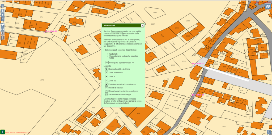The width and height of the screenshot is (272, 135).
Task: Click the arrow icon beside 'Posizione attuale e in movimento'
Action: (107, 84)
